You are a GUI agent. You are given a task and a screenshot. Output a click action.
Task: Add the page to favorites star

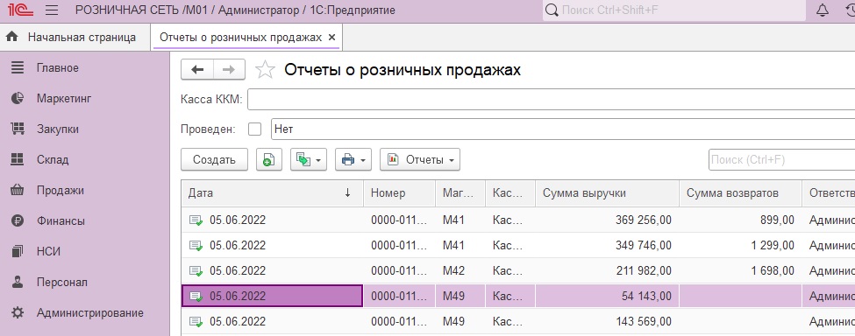[x=265, y=70]
